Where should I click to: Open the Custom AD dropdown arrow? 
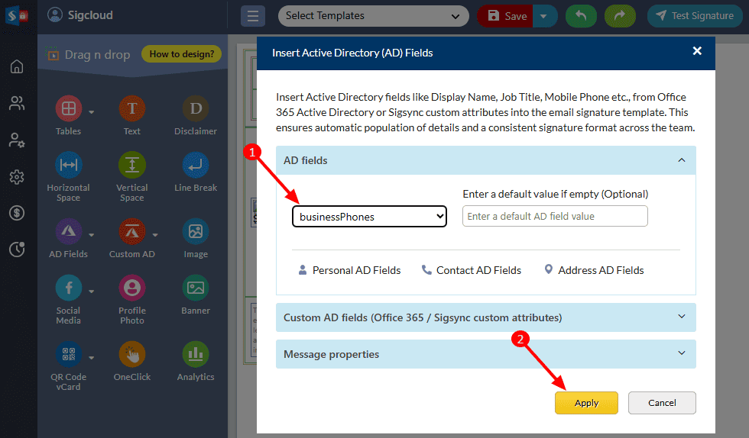click(154, 235)
